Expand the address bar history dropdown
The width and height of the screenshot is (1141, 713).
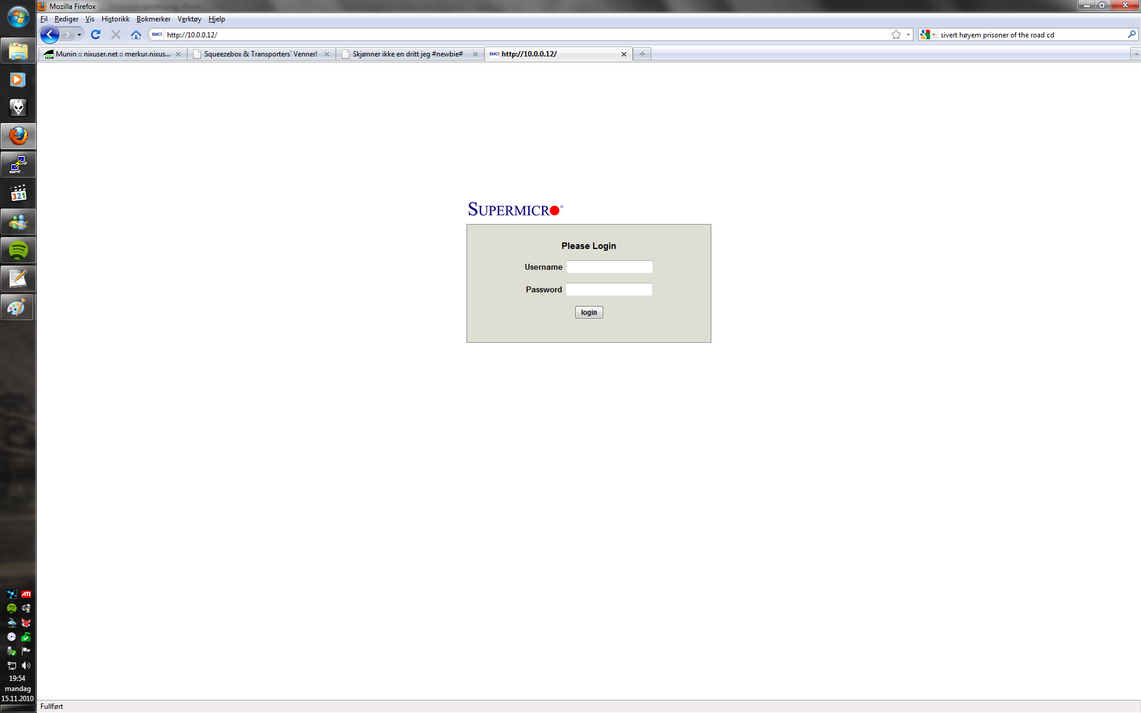pyautogui.click(x=908, y=35)
